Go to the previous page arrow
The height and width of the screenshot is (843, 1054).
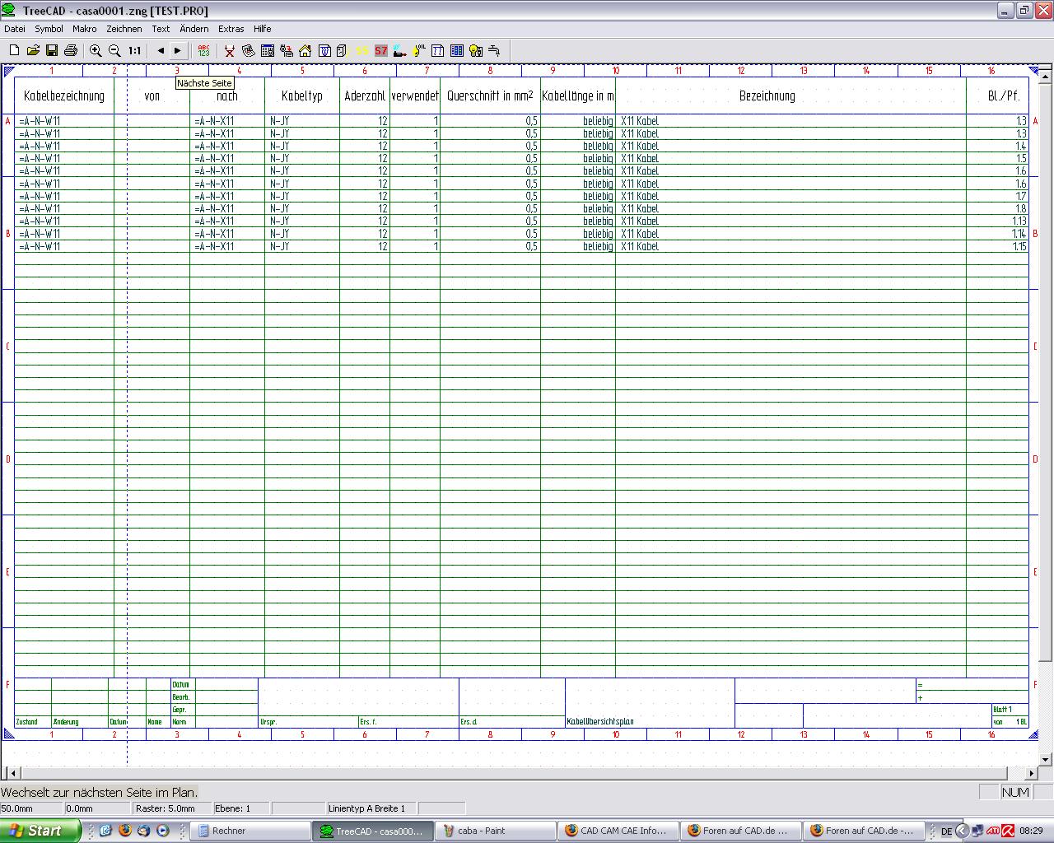161,50
